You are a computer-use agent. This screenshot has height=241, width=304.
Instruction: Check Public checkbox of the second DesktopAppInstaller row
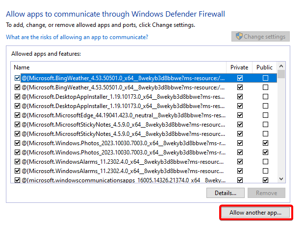(265, 106)
